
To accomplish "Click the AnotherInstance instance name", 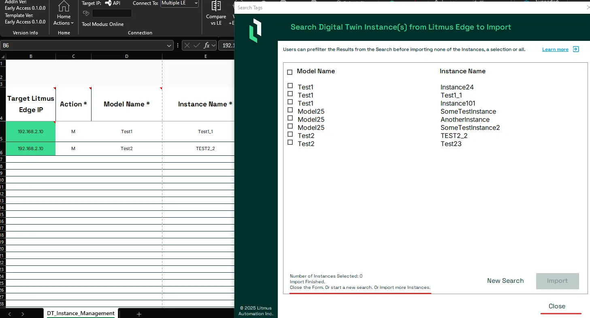I will tap(465, 119).
